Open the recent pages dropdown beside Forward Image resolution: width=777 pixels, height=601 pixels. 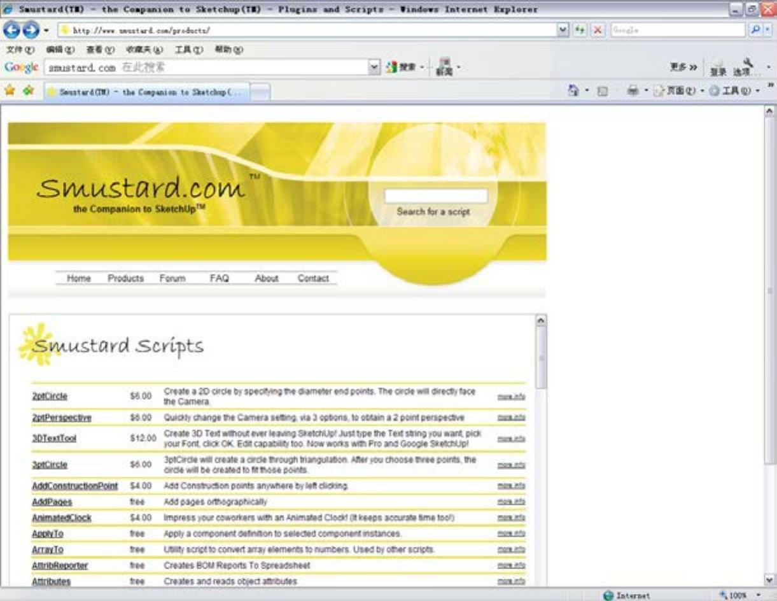(46, 31)
